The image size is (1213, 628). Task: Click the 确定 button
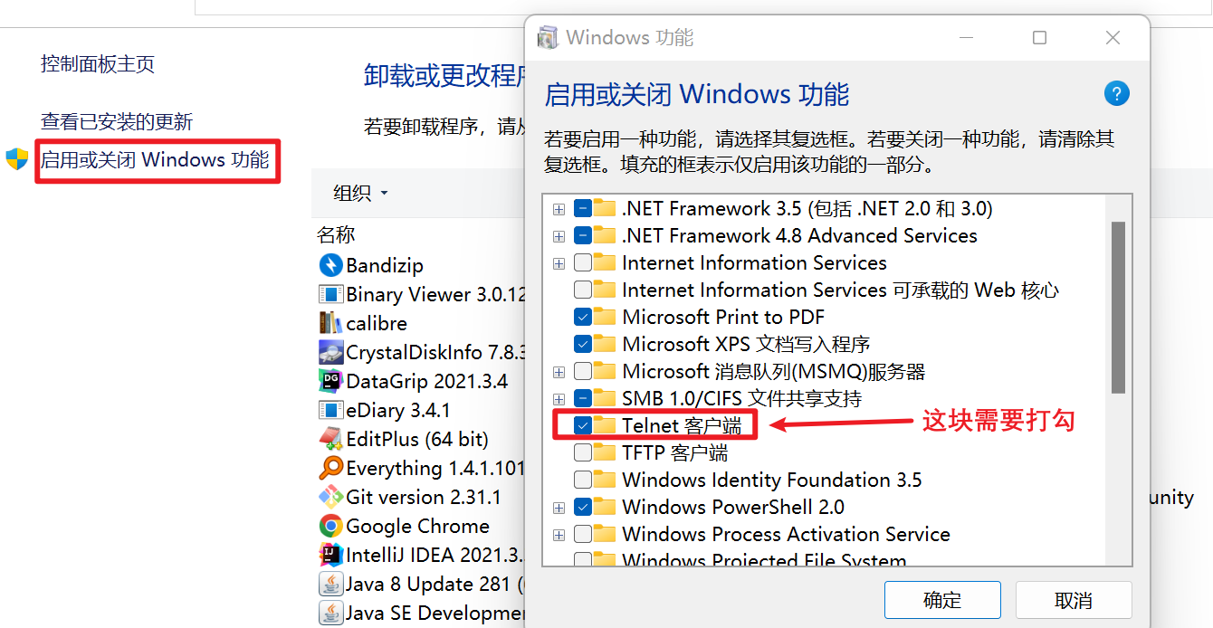942,600
